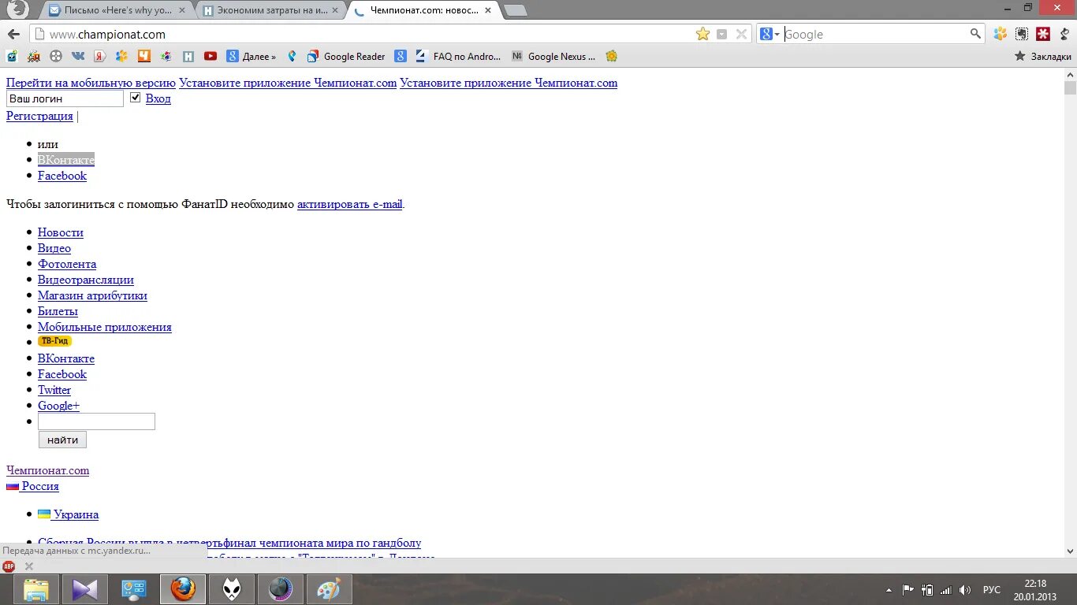Toggle the checkbox next to Вход
The width and height of the screenshot is (1077, 605).
tap(135, 98)
